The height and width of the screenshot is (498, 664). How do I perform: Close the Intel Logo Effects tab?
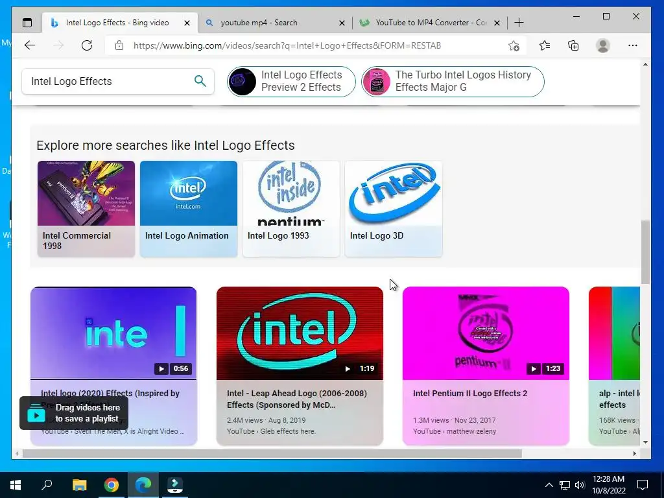click(187, 23)
